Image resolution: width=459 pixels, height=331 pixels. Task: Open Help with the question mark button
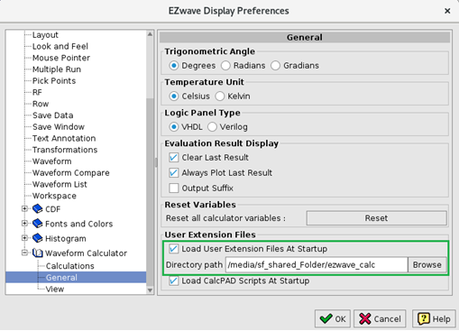point(434,318)
